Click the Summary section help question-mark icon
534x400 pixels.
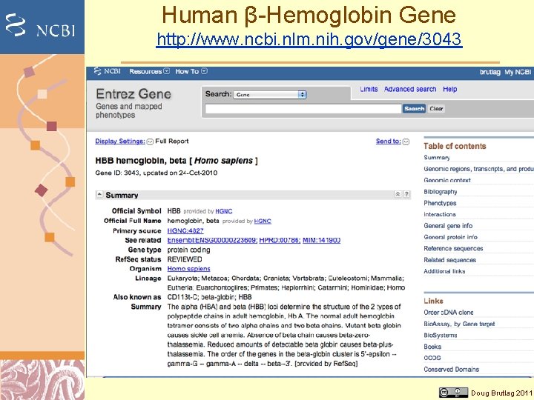(x=406, y=194)
